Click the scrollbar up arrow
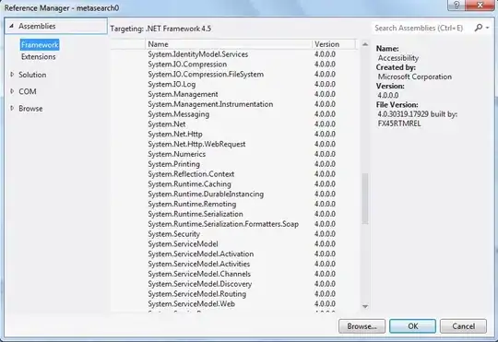Screen dimensions: 498x342 pos(365,44)
